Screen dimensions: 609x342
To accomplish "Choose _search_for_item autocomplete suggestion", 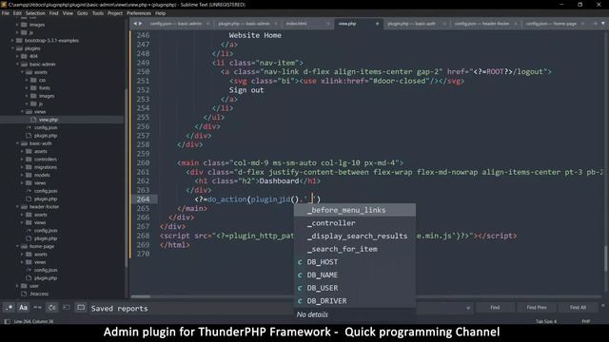I will point(355,249).
